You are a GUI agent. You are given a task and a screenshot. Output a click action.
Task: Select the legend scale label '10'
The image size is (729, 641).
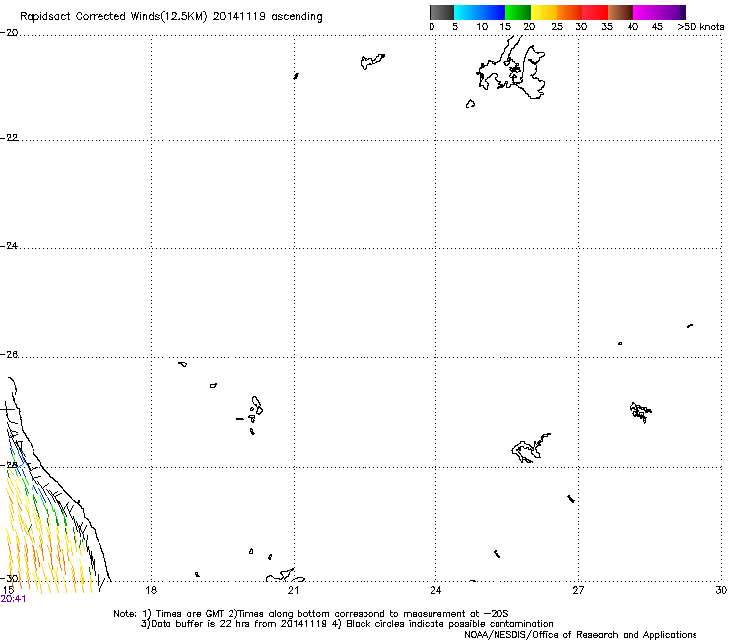[482, 27]
